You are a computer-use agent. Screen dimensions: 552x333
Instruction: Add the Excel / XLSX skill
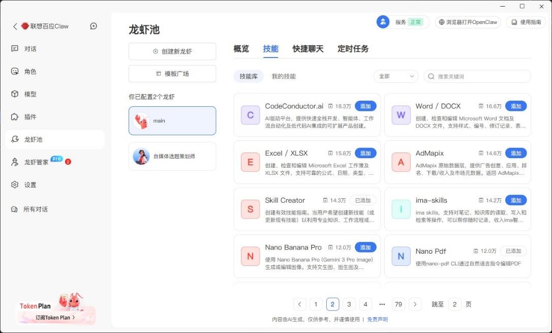365,153
